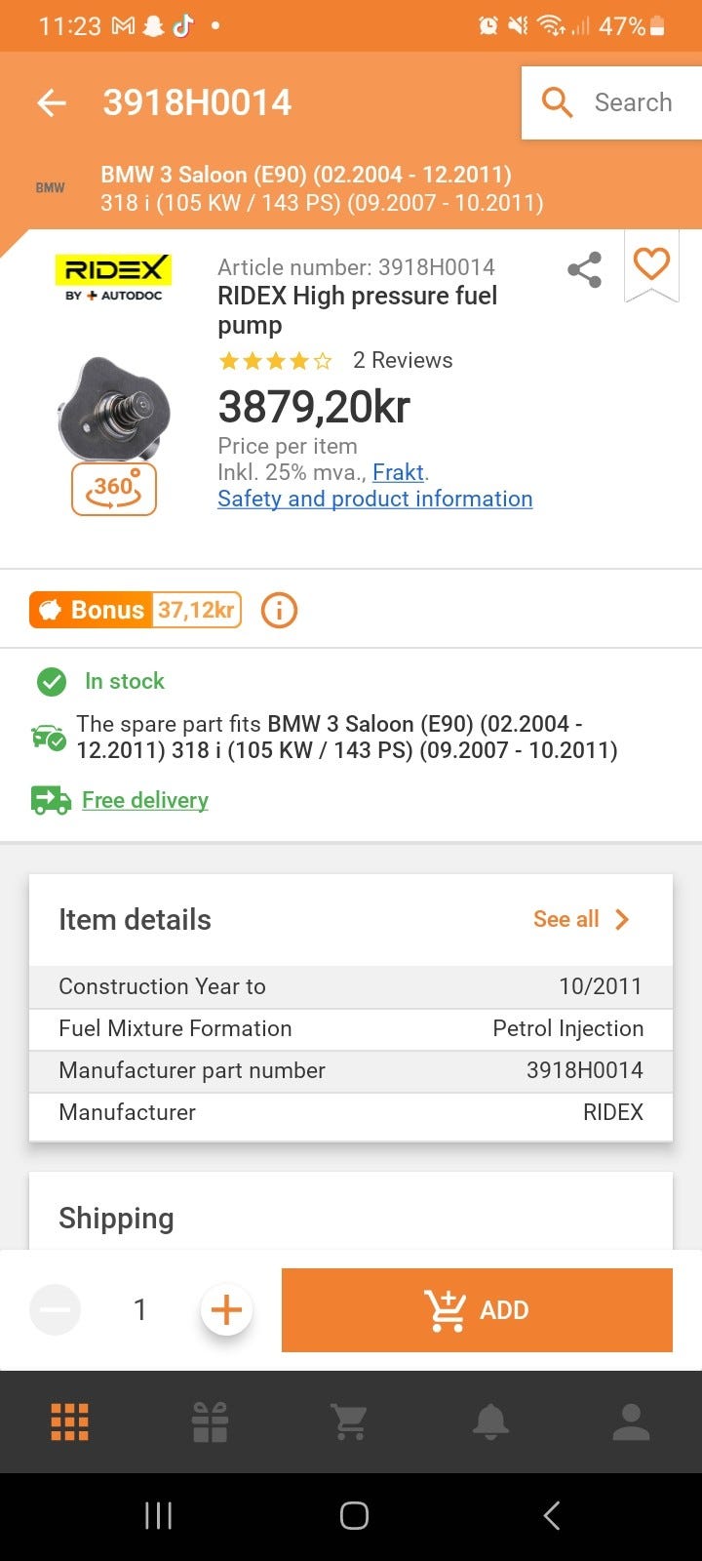702x1561 pixels.
Task: Tap the Bonus info circle icon
Action: [x=279, y=611]
